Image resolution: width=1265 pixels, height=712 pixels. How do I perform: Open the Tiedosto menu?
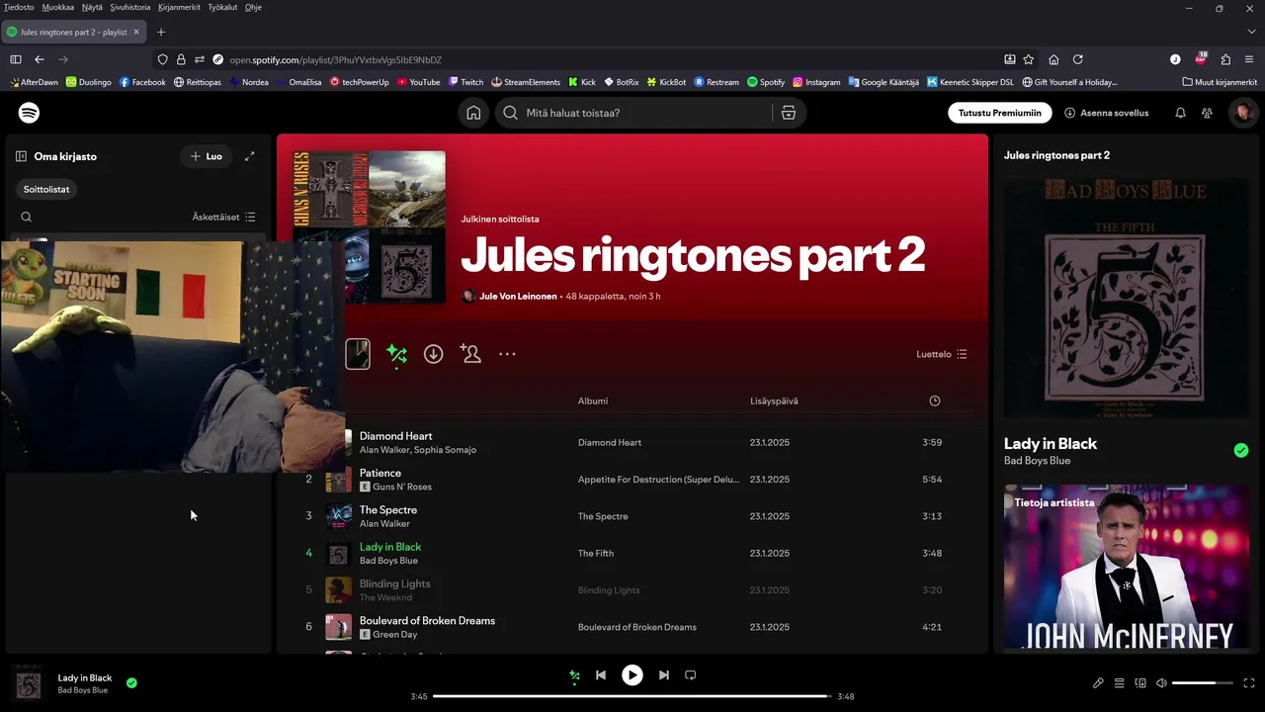coord(19,7)
